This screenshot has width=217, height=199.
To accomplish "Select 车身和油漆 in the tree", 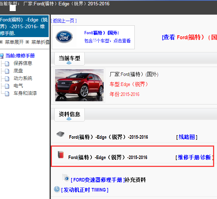I will [25, 93].
